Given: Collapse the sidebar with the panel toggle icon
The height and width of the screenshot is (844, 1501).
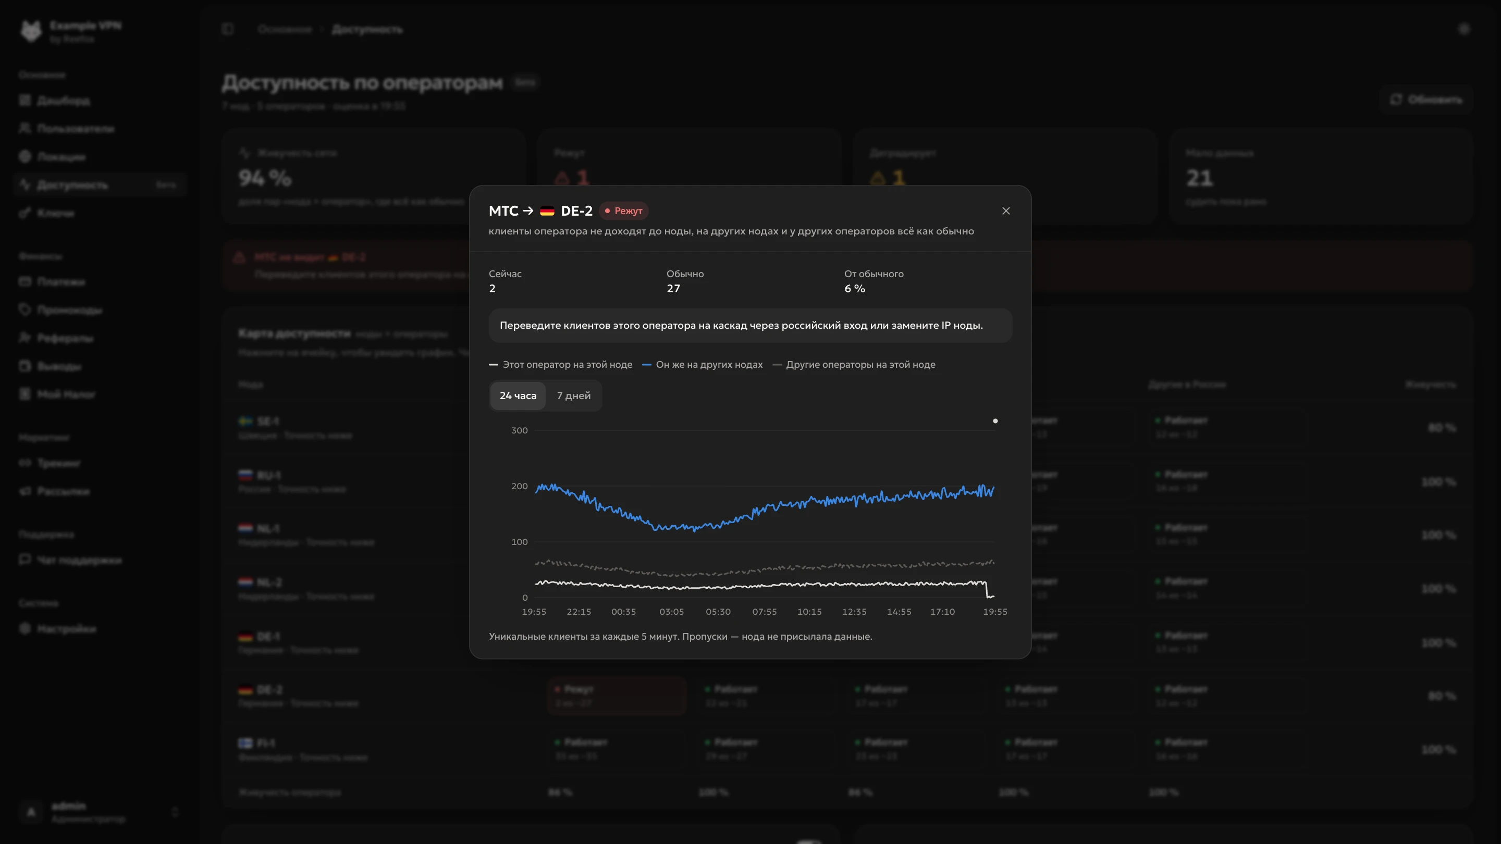Looking at the screenshot, I should tap(228, 29).
